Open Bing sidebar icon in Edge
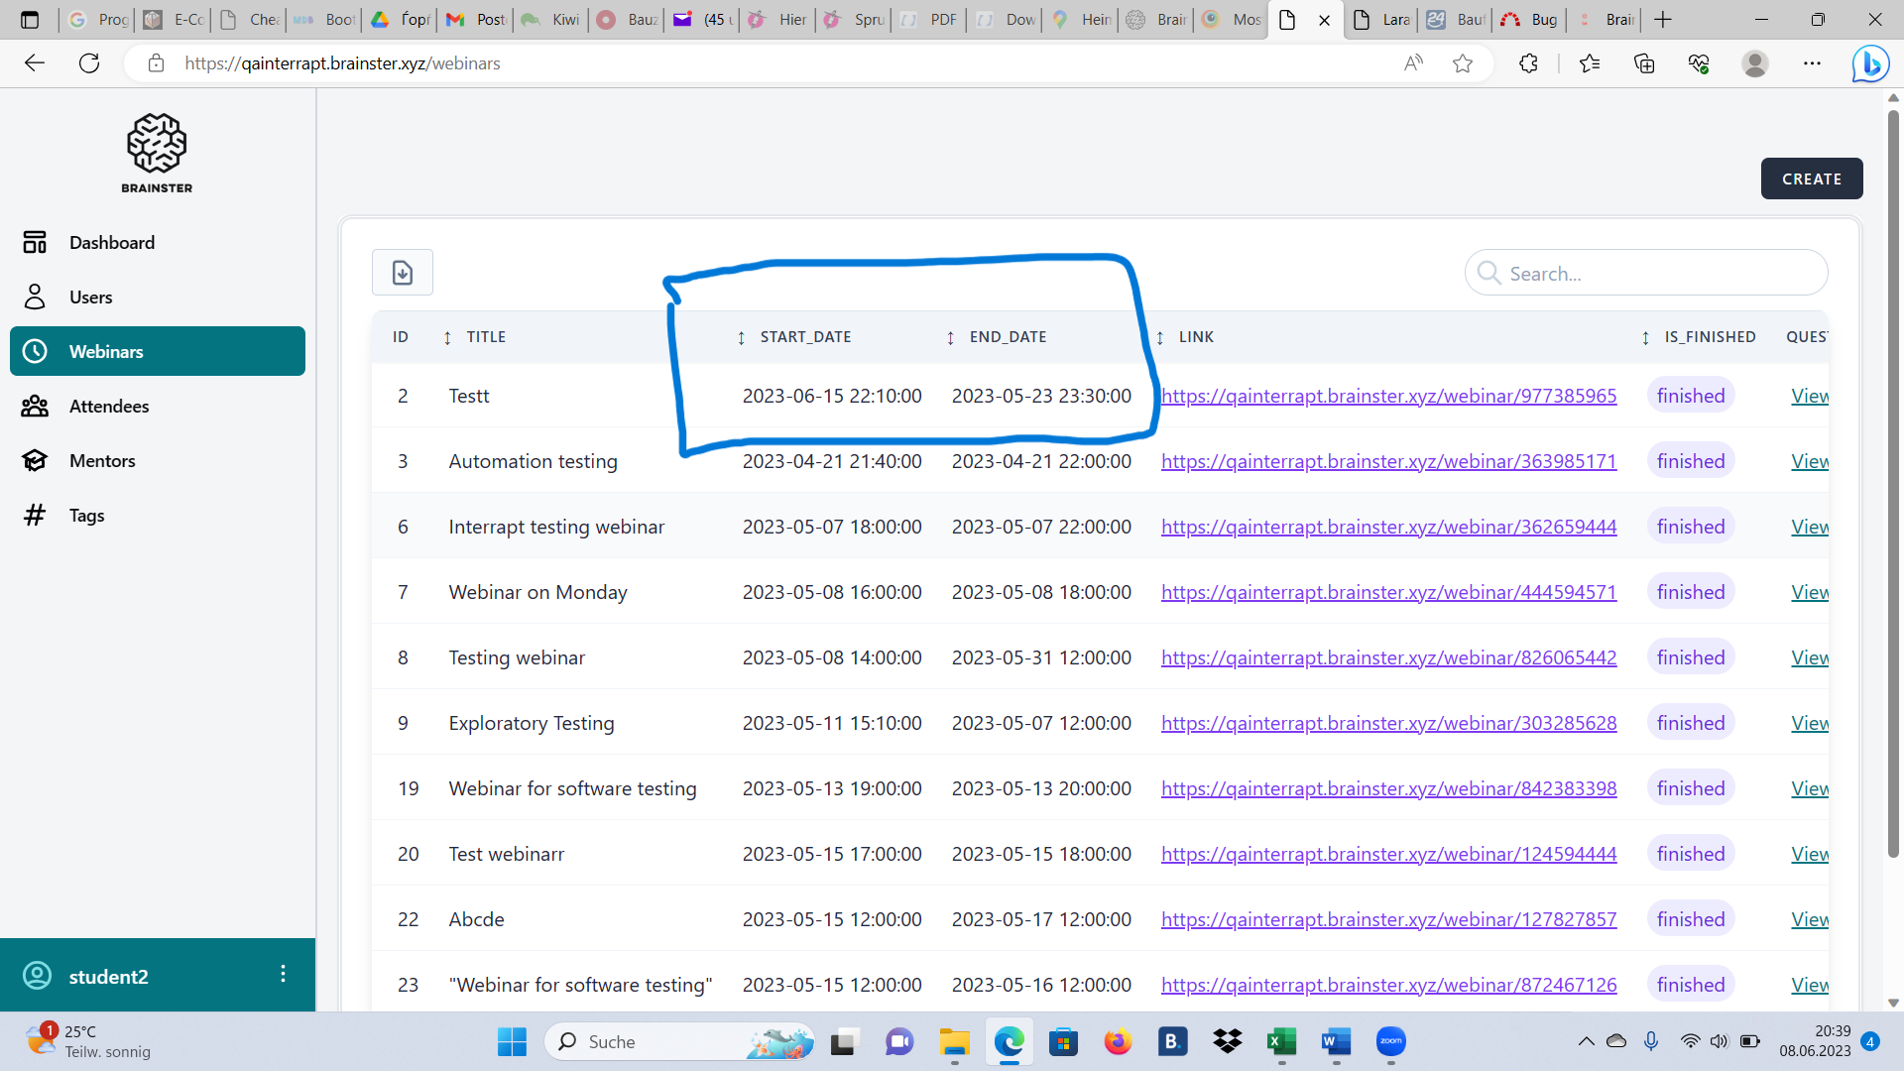The width and height of the screenshot is (1904, 1071). pyautogui.click(x=1870, y=63)
